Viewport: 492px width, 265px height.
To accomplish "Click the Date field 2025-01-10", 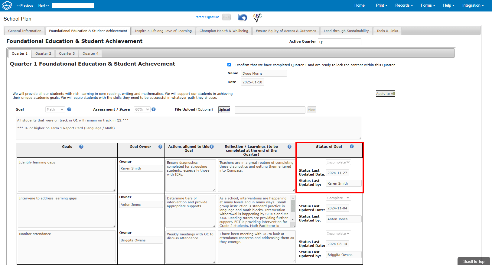I will tap(253, 82).
